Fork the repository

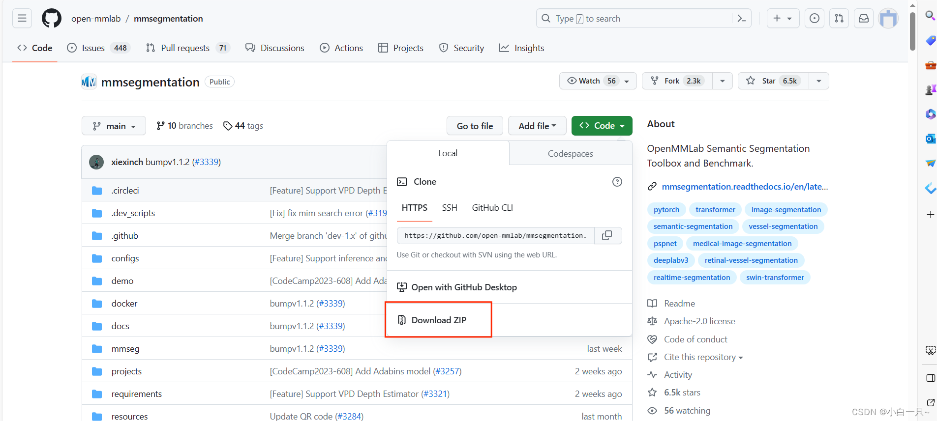point(677,81)
